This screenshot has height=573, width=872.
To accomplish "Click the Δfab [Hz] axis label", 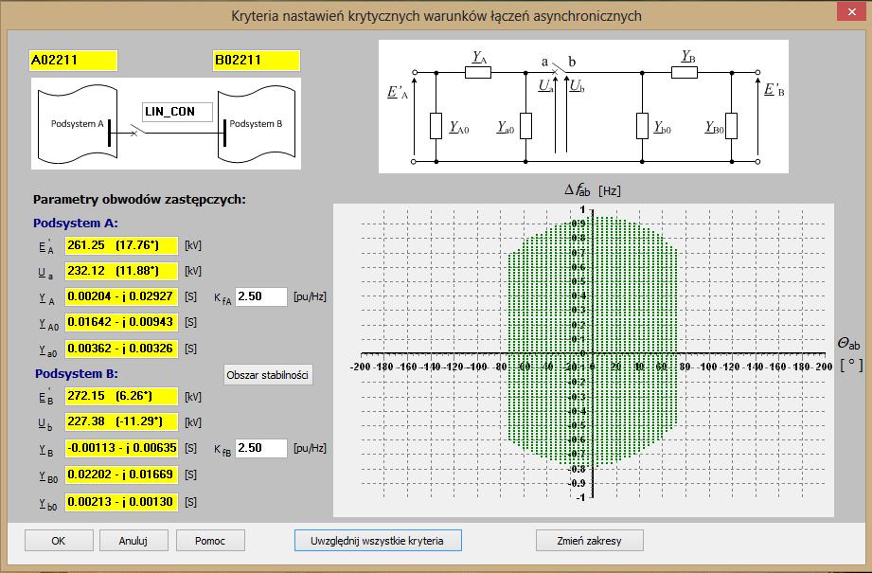I will (x=593, y=190).
